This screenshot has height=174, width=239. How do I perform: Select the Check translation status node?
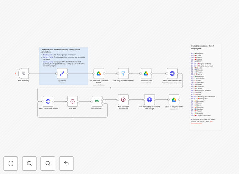[48, 102]
